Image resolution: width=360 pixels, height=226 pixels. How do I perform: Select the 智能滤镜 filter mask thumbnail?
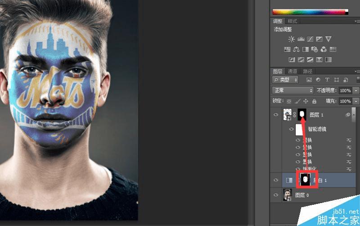click(299, 129)
